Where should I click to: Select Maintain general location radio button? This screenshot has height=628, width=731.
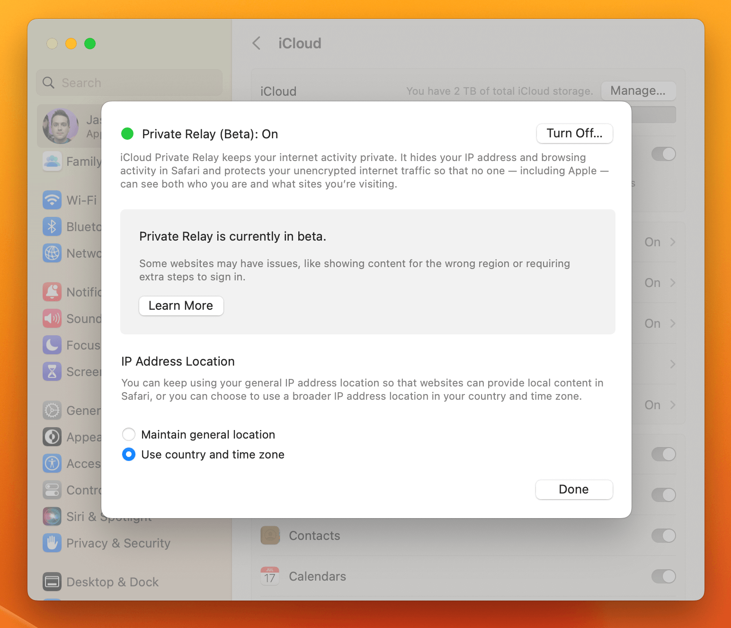tap(129, 434)
